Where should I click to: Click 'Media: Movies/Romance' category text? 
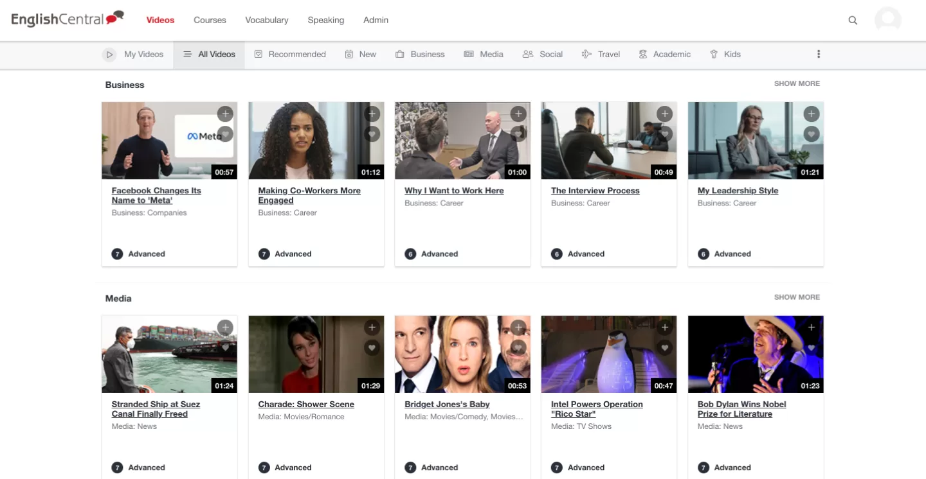click(301, 417)
